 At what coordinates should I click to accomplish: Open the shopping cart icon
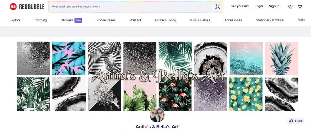point(300,7)
